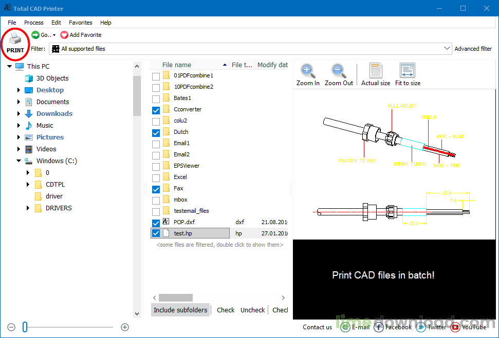Click the POP.dxf file icon

[x=166, y=222]
